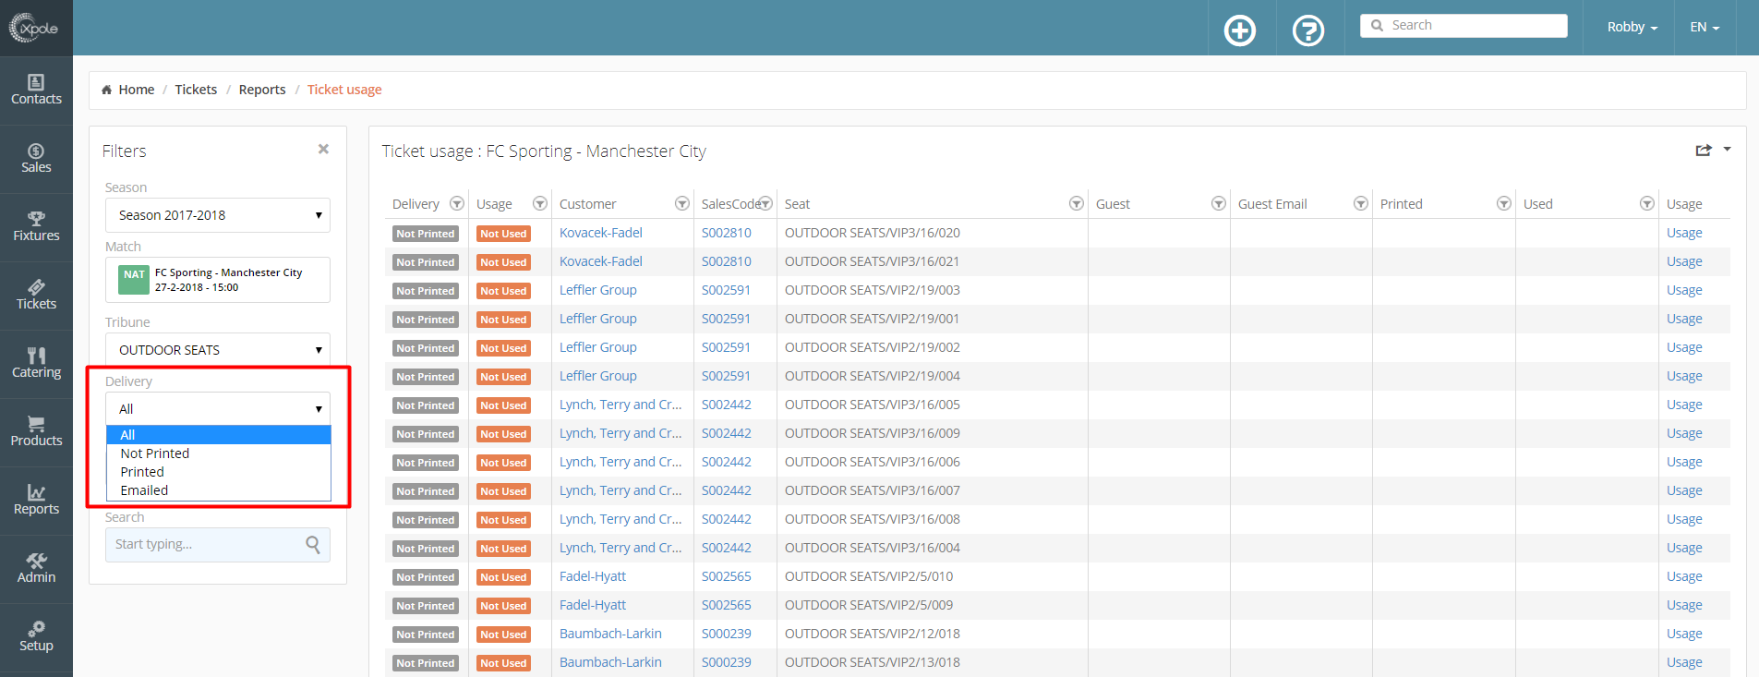The height and width of the screenshot is (677, 1759).
Task: Open the Tribune OUTDOOR SEATS dropdown
Action: tap(218, 350)
